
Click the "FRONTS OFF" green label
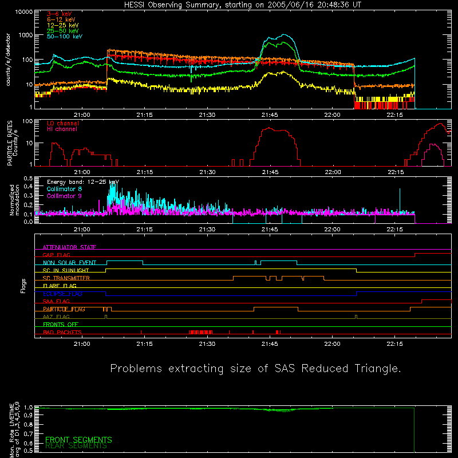click(61, 325)
